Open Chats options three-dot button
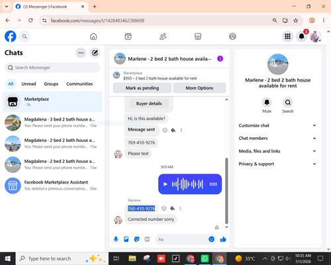 pyautogui.click(x=81, y=53)
